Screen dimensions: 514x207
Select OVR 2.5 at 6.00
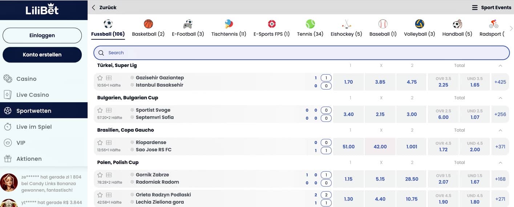(443, 114)
